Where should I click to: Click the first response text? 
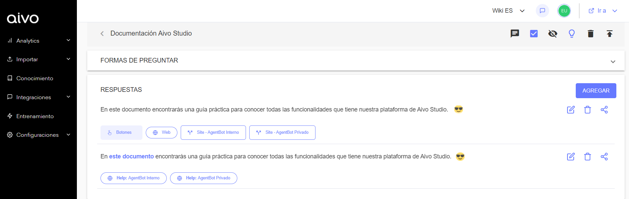click(274, 109)
